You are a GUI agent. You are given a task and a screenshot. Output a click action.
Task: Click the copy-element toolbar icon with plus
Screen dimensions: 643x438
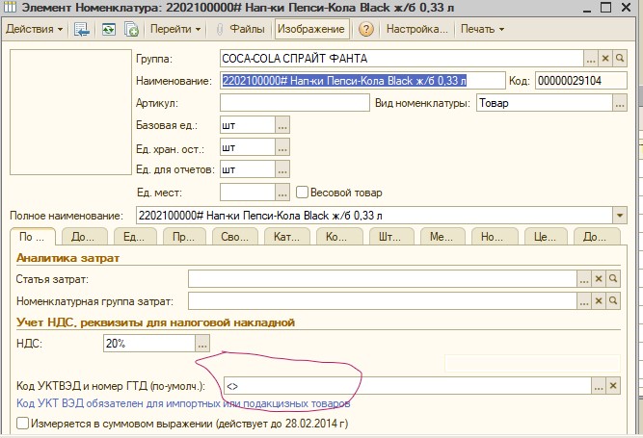point(132,30)
